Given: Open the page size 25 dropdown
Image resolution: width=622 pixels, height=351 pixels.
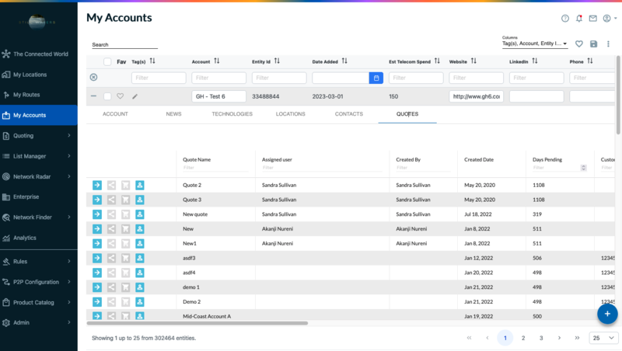Looking at the screenshot, I should point(604,338).
